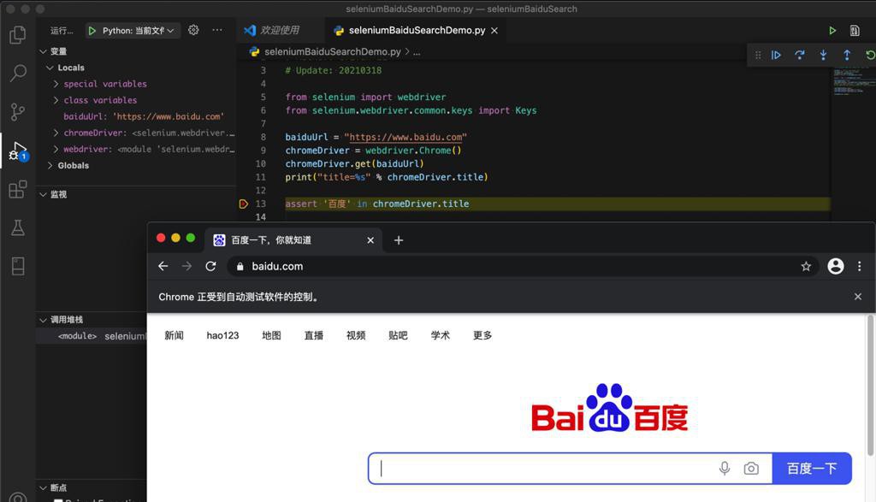Open 地图 link on Baidu
This screenshot has width=876, height=502.
point(271,335)
